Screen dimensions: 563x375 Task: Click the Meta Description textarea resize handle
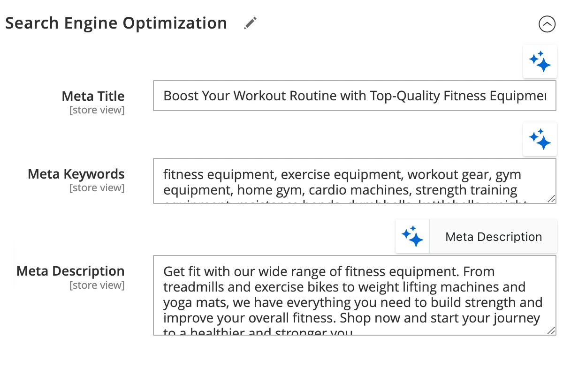(551, 330)
